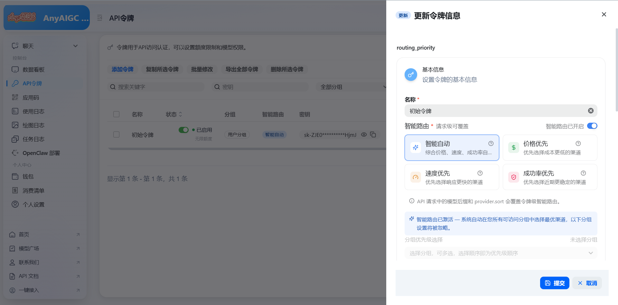This screenshot has height=305, width=618.
Task: Open the 消费清单 menu item
Action: tap(44, 190)
